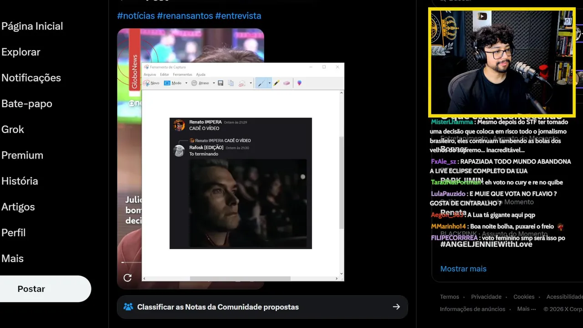
Task: Open the Editar menu
Action: pos(164,74)
